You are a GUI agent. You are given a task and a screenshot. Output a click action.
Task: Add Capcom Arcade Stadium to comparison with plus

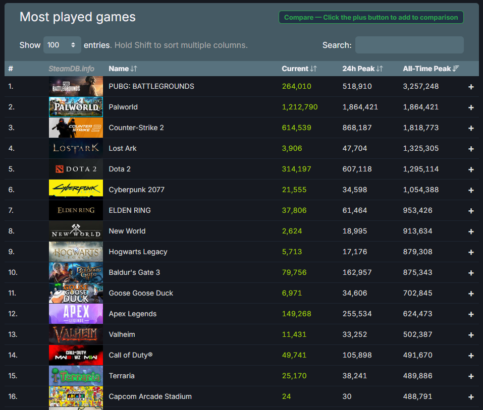tap(471, 397)
